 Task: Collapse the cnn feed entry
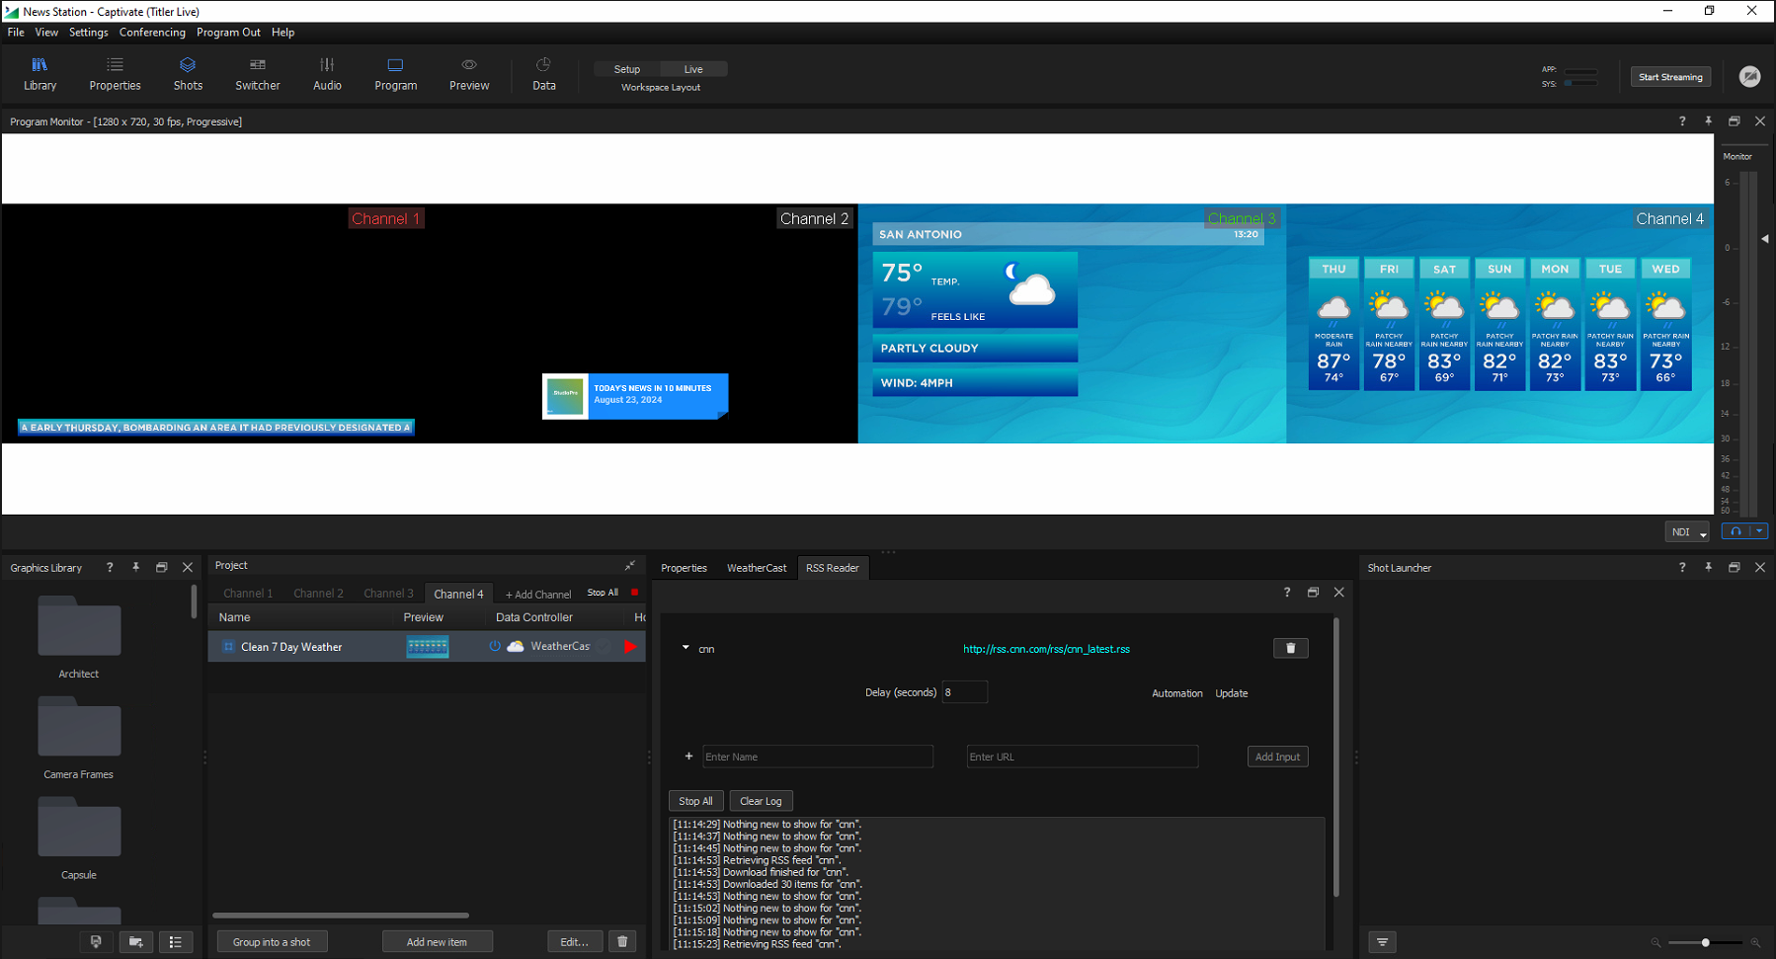pyautogui.click(x=686, y=649)
